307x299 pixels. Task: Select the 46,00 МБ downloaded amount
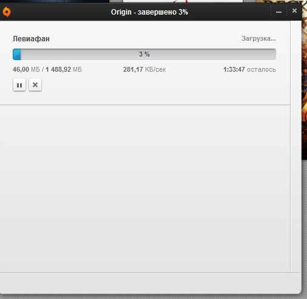(x=26, y=69)
